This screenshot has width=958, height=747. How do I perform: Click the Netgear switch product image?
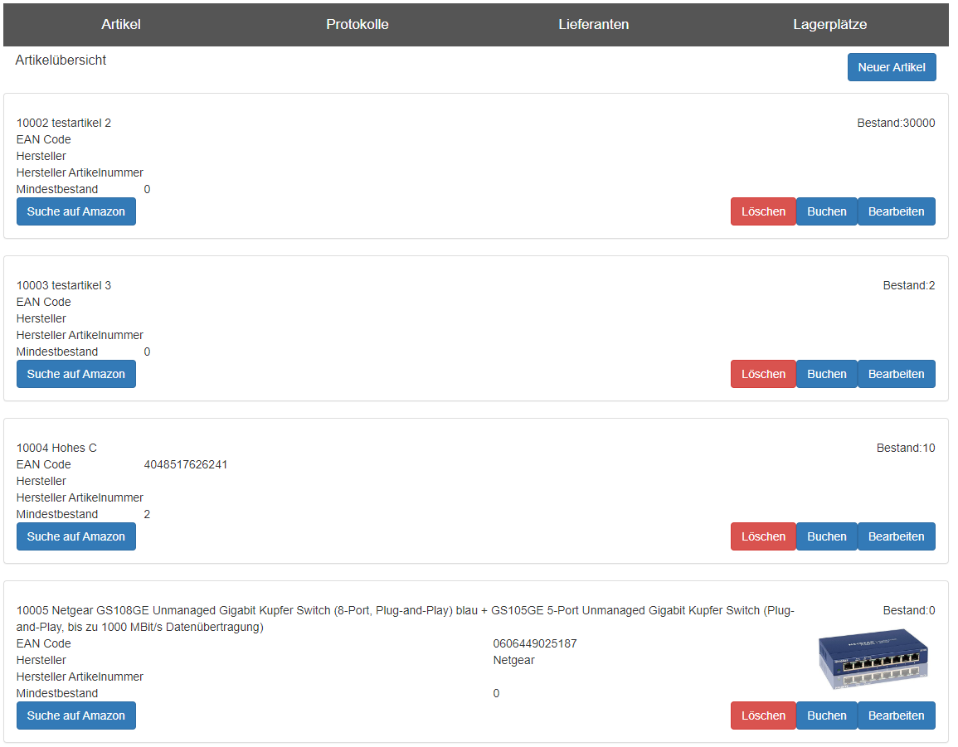coord(873,660)
